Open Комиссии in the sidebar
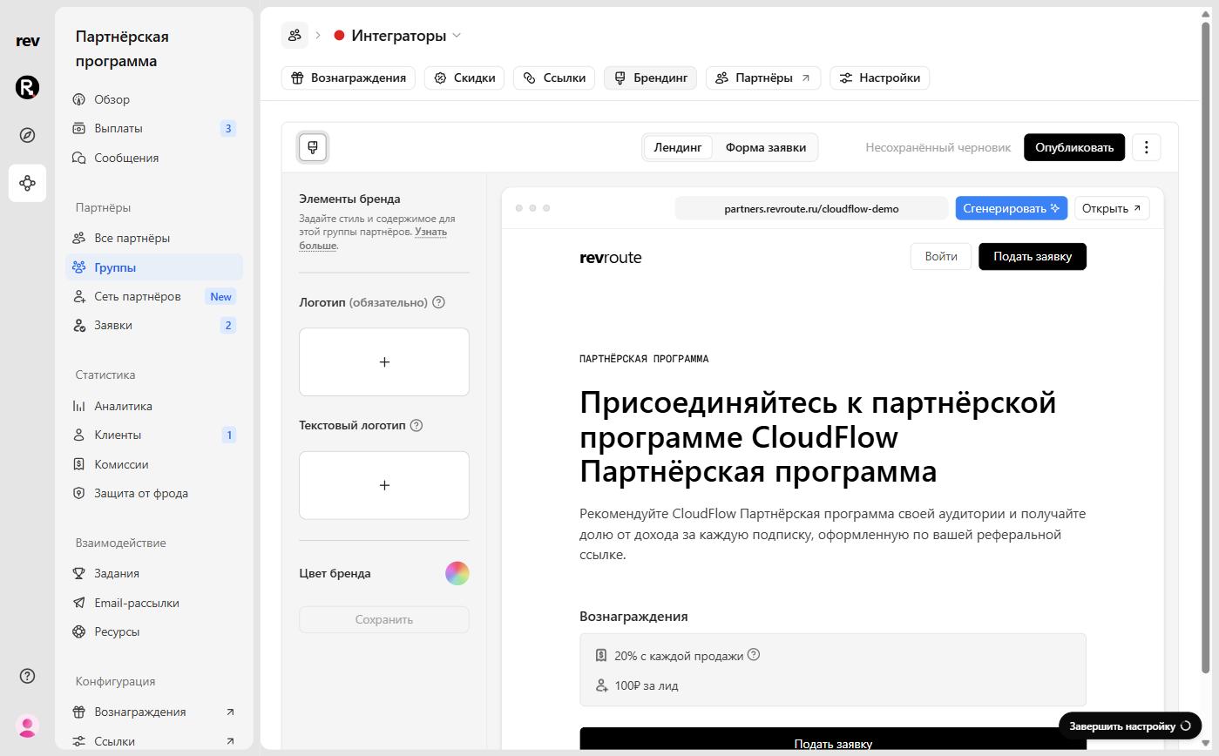Viewport: 1219px width, 756px height. pyautogui.click(x=154, y=464)
